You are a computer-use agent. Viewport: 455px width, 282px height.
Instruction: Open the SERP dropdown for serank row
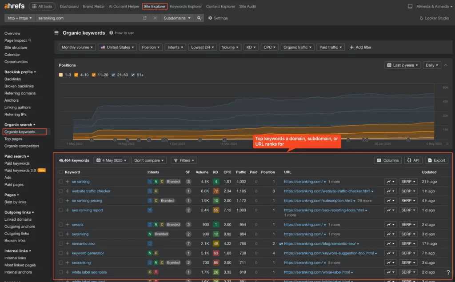point(408,225)
